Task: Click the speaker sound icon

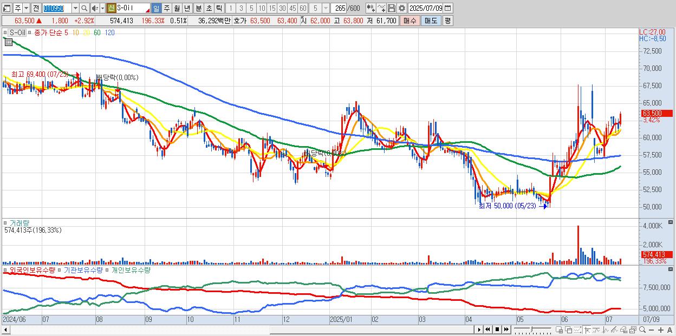Action: point(94,8)
